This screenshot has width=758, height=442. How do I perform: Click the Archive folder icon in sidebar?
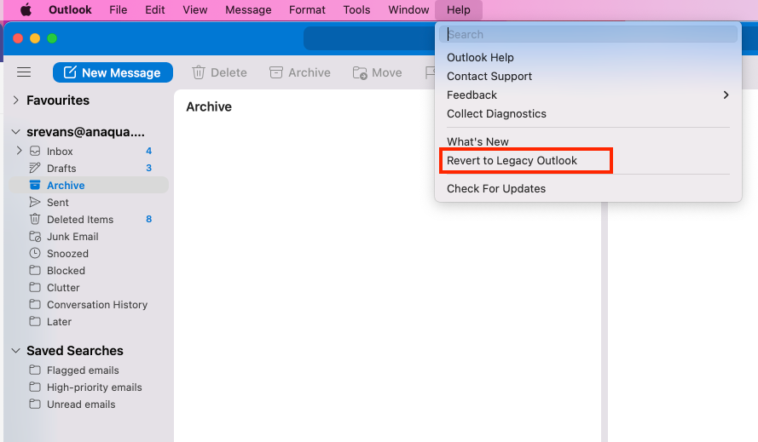(35, 185)
